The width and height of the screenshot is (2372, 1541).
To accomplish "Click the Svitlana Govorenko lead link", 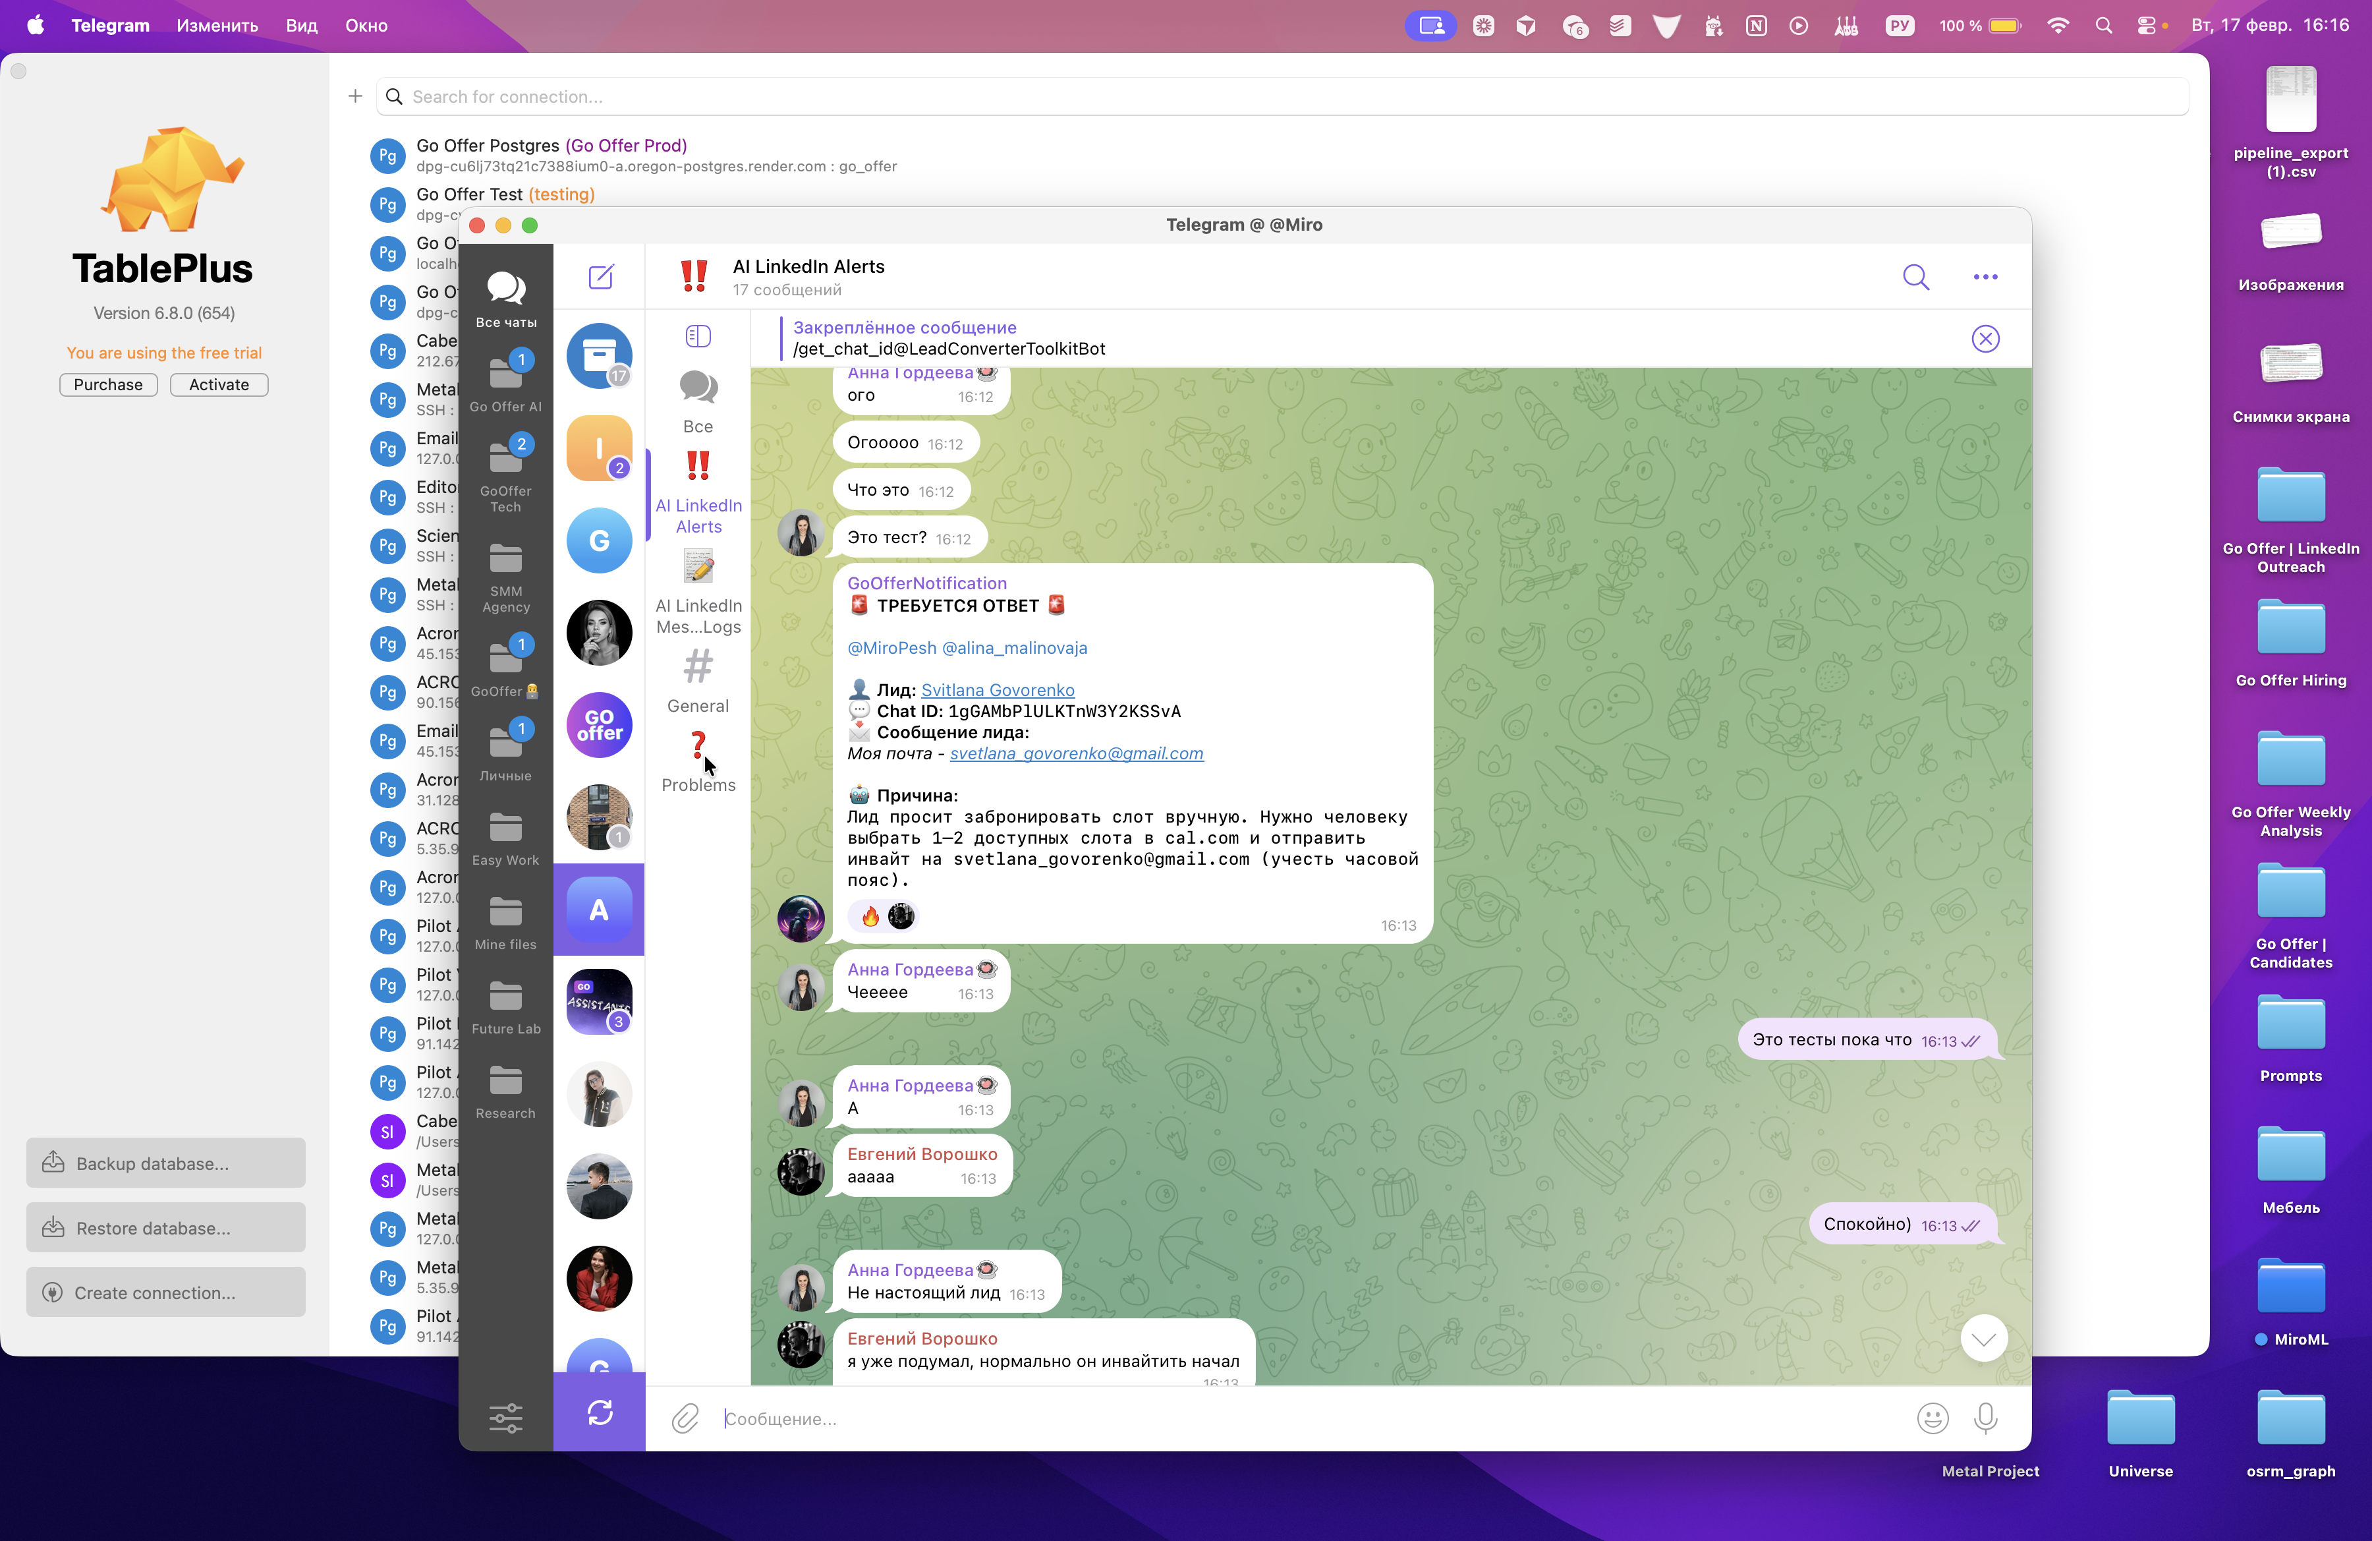I will [997, 690].
